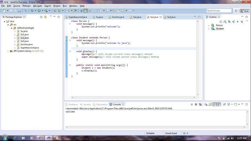Click Remove All Terminated Launches icon
This screenshot has height=141, width=251.
tap(200, 105)
